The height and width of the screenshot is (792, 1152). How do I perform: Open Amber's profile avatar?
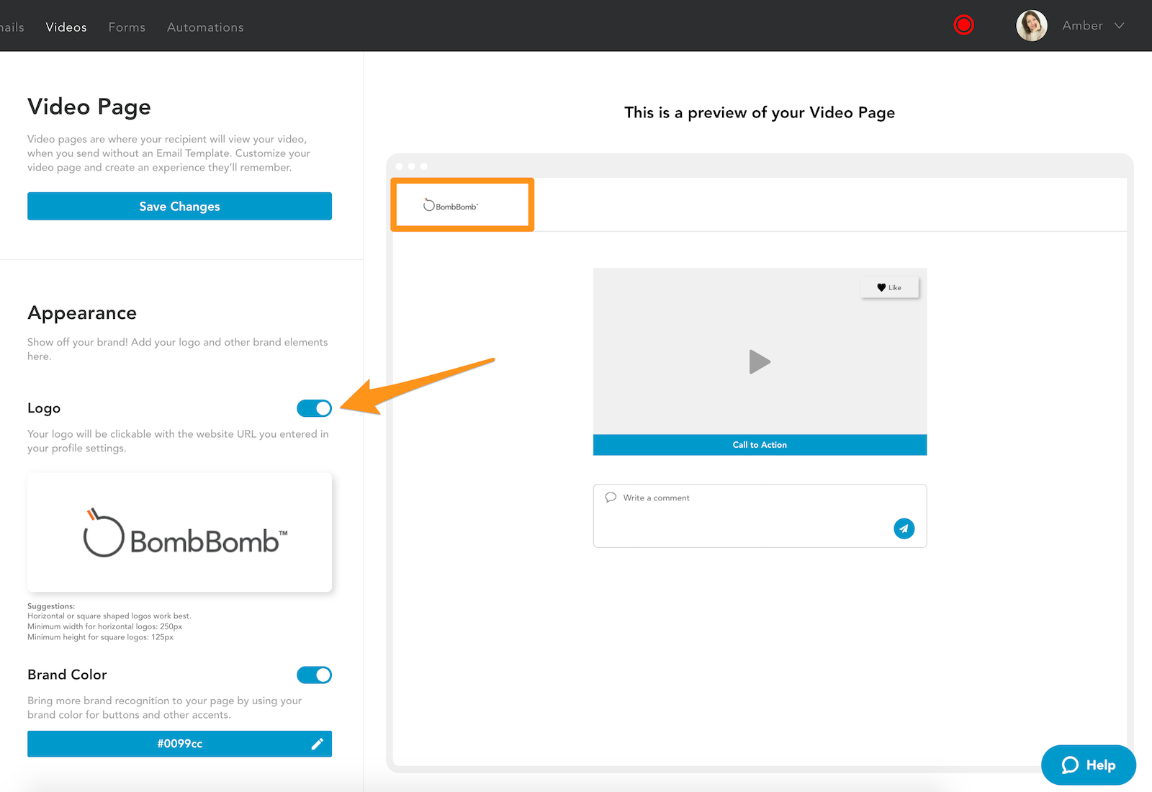1032,25
